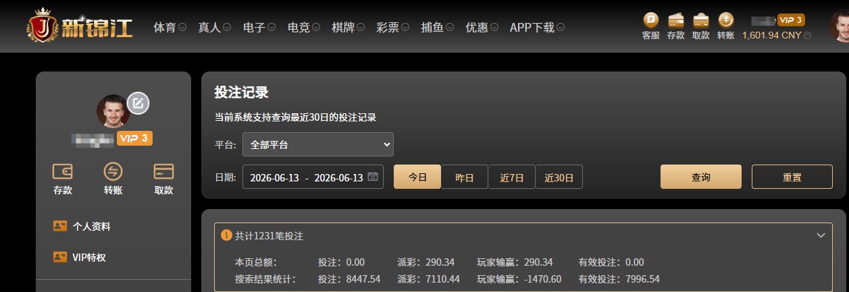
Task: Open the APP下载 menu
Action: (538, 27)
